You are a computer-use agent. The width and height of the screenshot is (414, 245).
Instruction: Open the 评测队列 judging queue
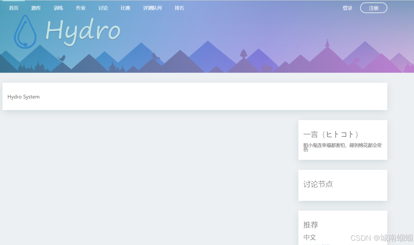[153, 8]
